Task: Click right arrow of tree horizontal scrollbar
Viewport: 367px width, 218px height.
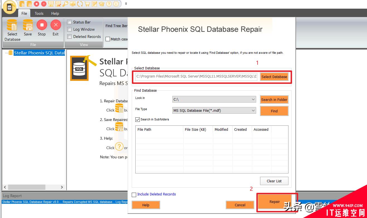Action: pyautogui.click(x=62, y=187)
